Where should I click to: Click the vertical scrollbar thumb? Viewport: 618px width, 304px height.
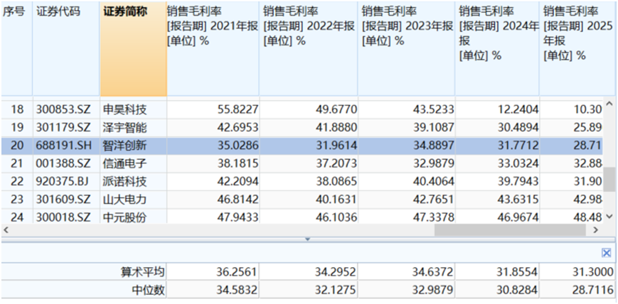(x=609, y=179)
